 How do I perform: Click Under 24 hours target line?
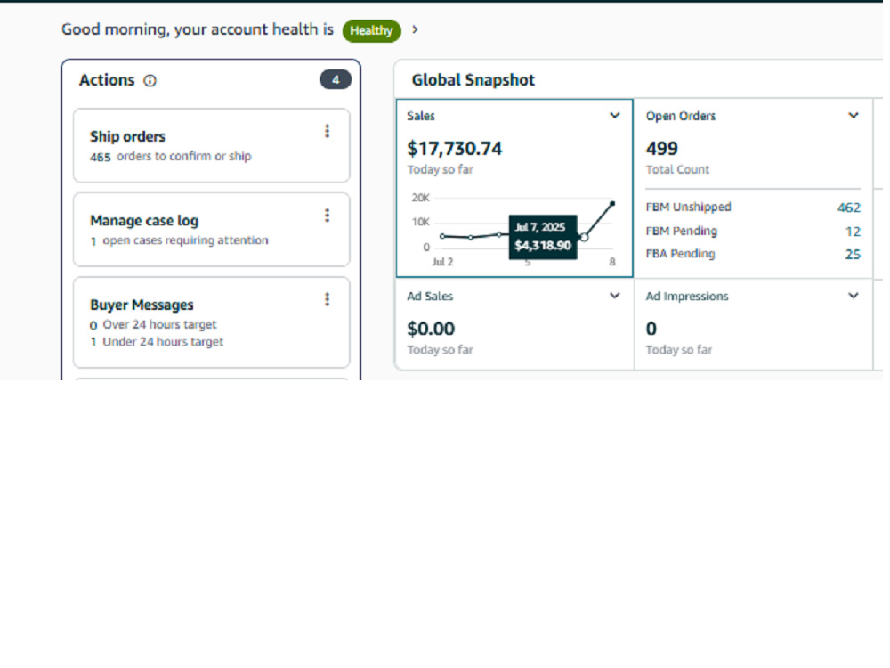[157, 342]
